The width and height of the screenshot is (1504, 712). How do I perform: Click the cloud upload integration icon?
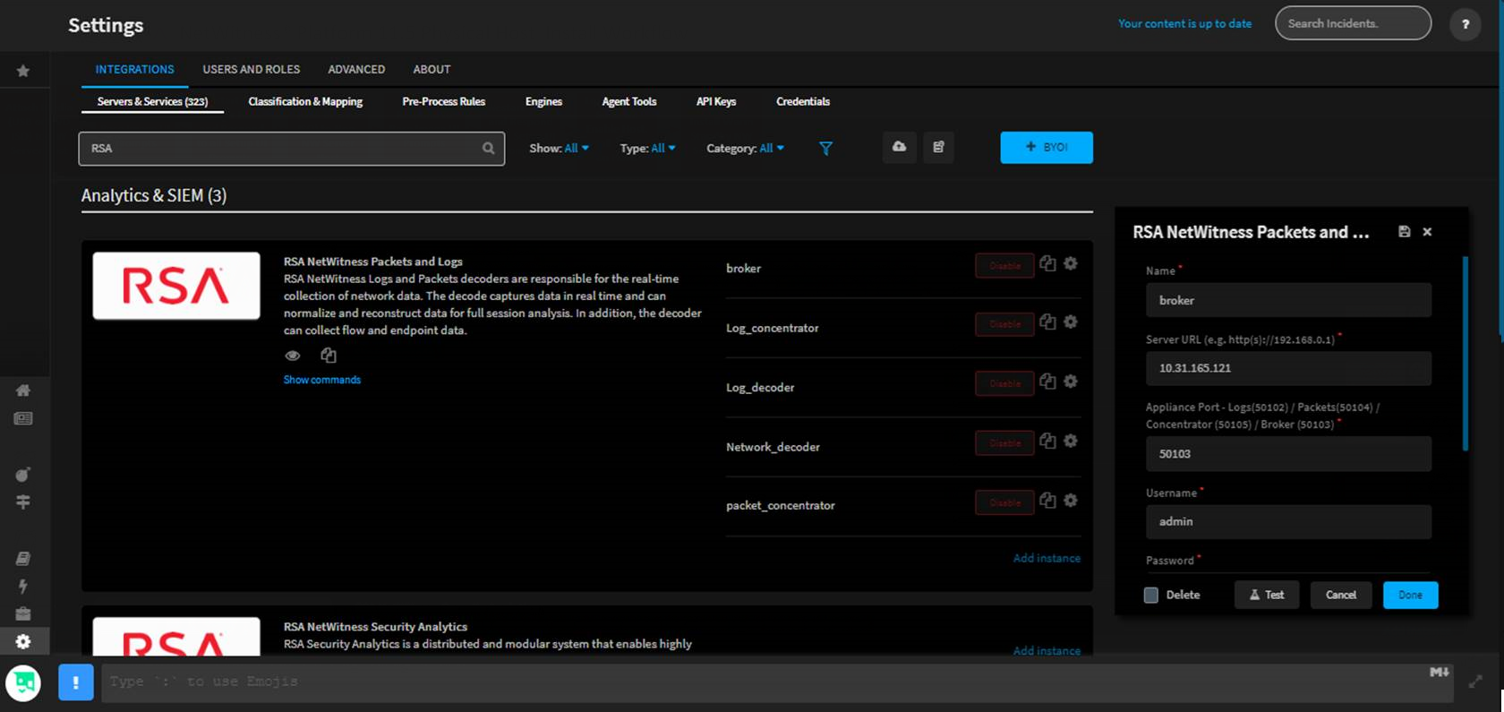pos(899,148)
